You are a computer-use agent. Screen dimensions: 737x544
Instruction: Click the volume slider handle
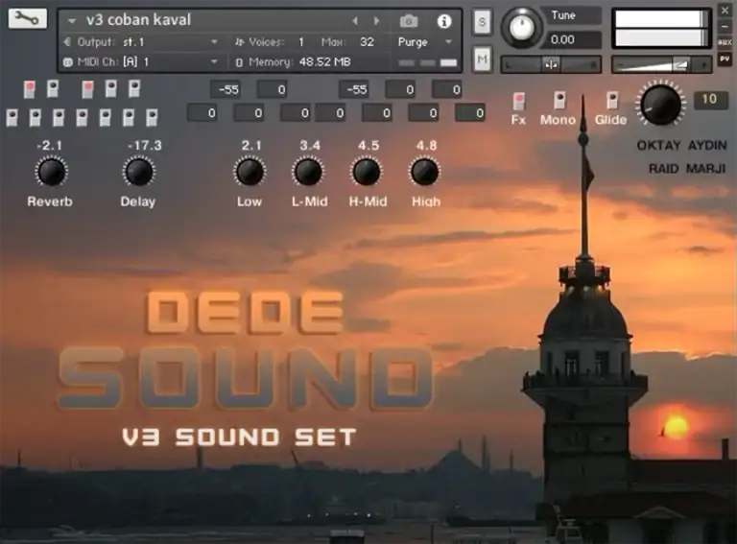(x=681, y=64)
